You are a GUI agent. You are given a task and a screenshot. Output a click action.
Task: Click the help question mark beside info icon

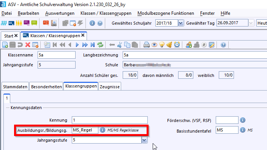point(100,23)
